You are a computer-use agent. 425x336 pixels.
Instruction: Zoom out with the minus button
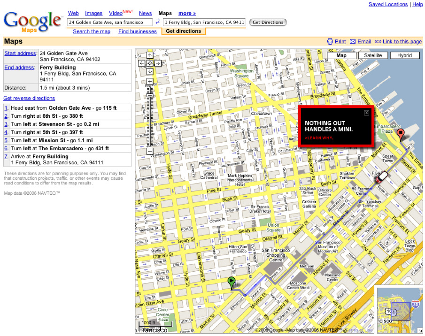pos(150,151)
